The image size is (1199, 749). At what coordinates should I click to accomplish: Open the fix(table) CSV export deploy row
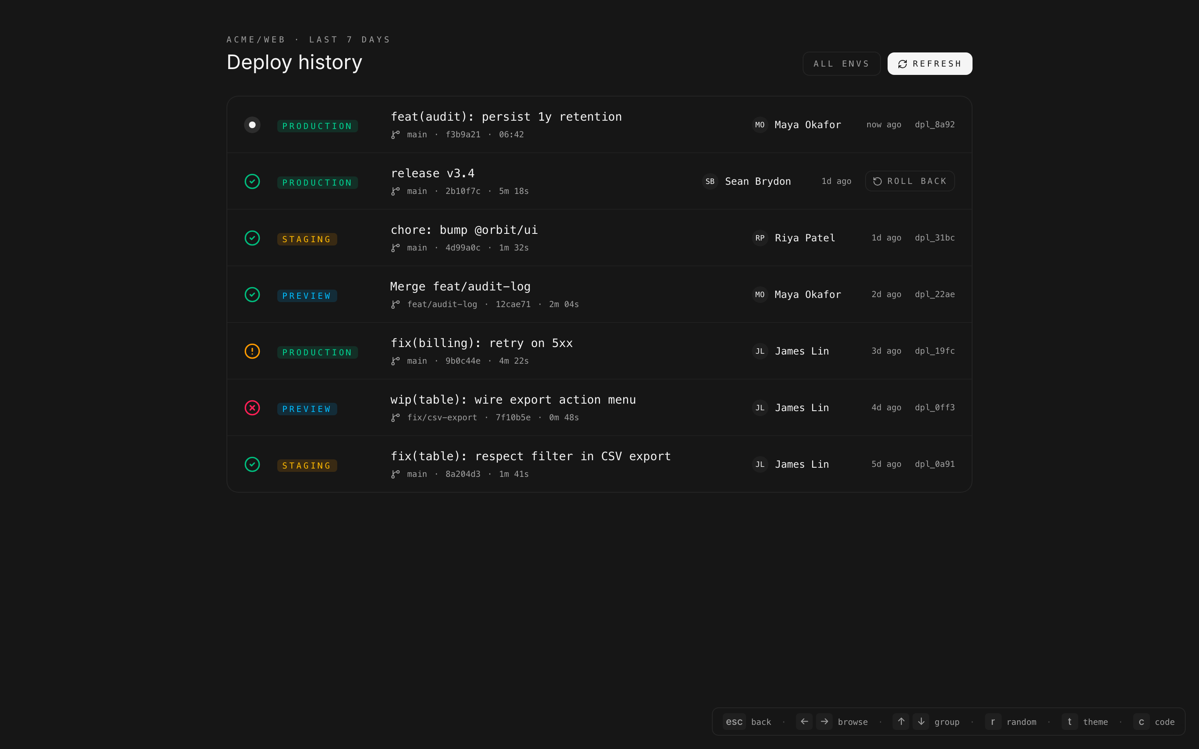point(530,457)
